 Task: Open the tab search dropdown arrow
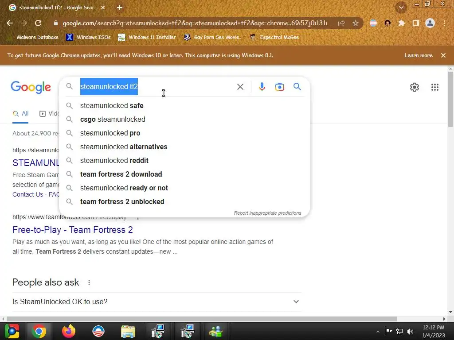click(401, 8)
